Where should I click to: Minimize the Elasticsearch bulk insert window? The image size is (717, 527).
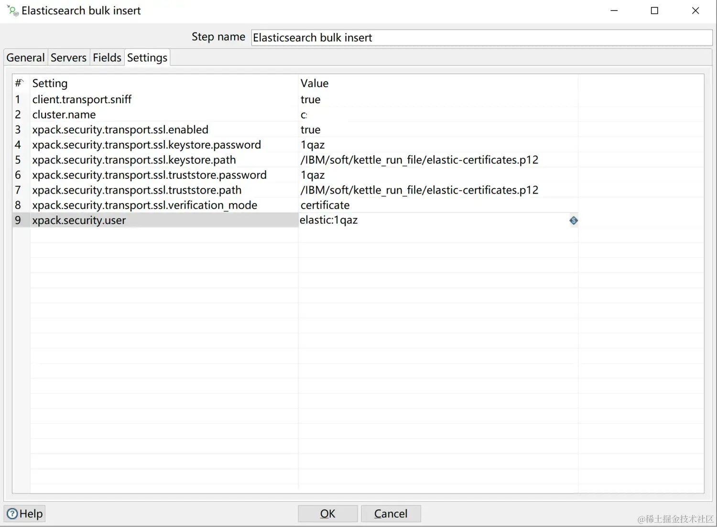[614, 11]
